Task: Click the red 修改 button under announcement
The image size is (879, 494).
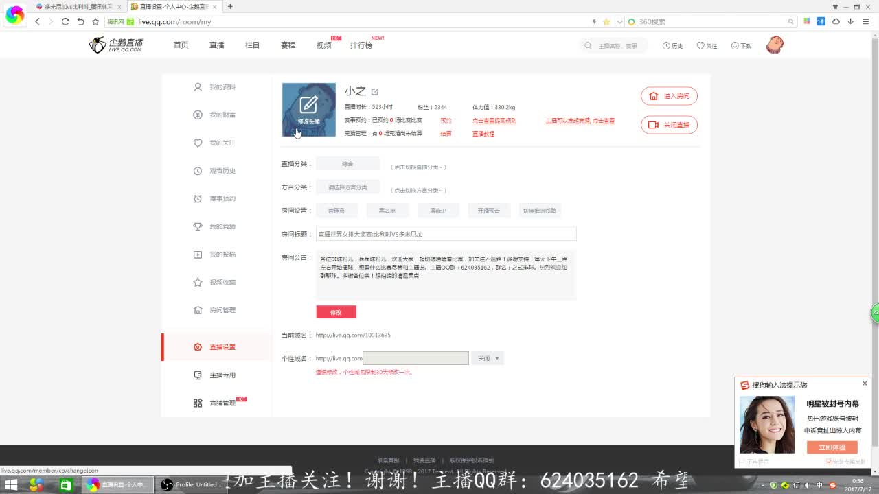Action: 336,312
